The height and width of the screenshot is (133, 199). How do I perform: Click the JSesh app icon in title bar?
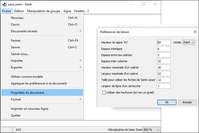coord(5,4)
